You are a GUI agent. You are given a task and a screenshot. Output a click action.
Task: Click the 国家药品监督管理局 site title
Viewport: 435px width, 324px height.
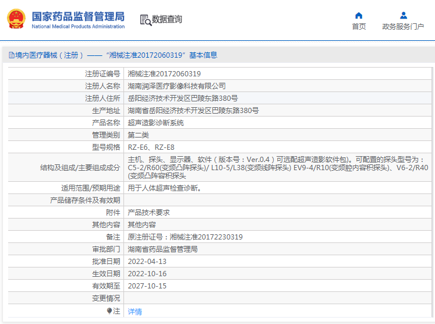pyautogui.click(x=77, y=16)
